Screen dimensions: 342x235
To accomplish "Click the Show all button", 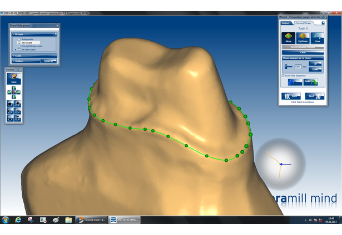I will point(48,61).
